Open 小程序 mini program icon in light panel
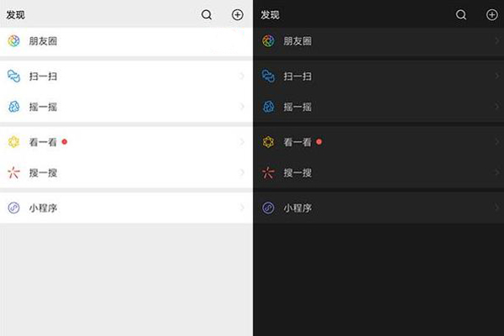Viewport: 504px width, 336px height. 13,208
